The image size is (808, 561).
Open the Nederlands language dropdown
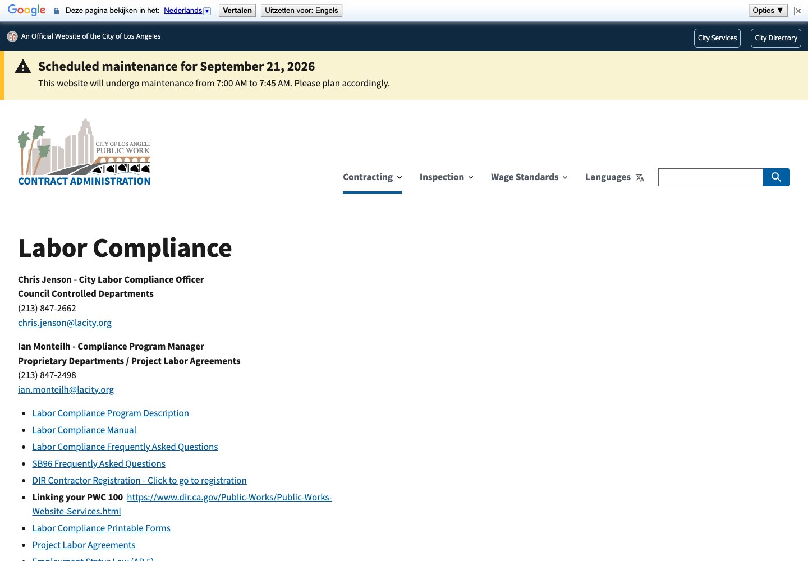(187, 11)
